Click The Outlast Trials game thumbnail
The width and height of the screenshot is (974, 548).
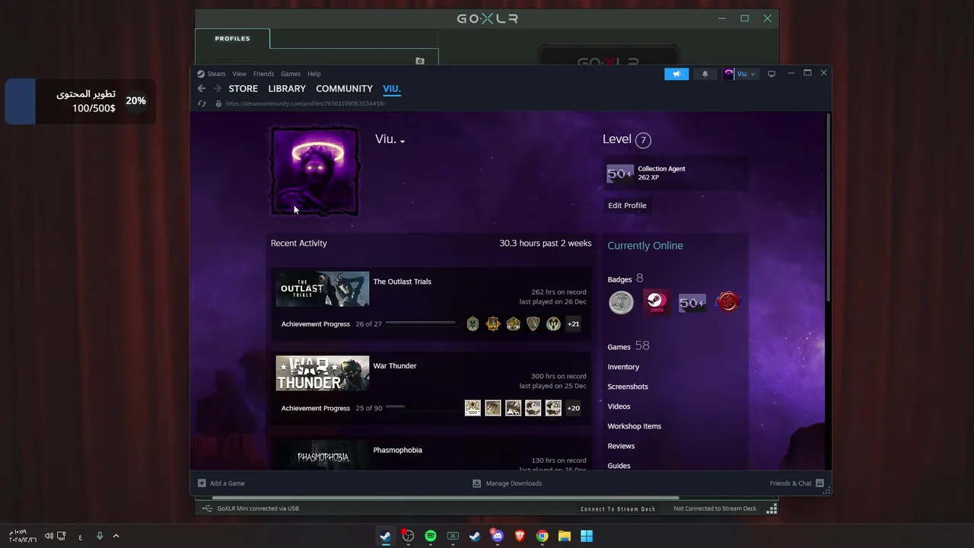323,289
